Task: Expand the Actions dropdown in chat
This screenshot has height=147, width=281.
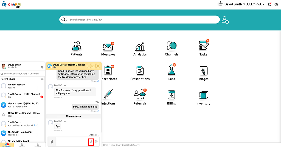Action: [x=94, y=135]
